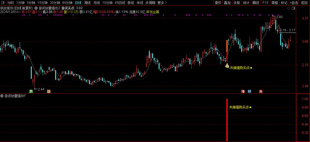Click the red 增 event marker
Image resolution: width=310 pixels, height=142 pixels.
click(x=243, y=91)
